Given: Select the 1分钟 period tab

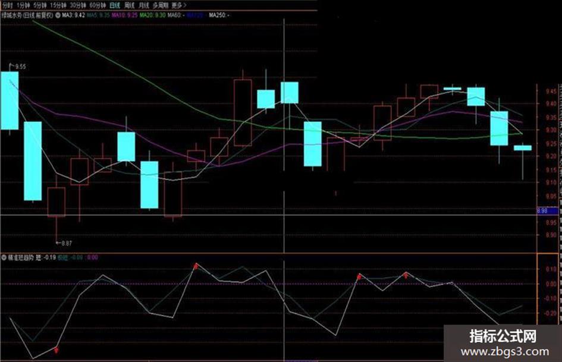Looking at the screenshot, I should (x=23, y=5).
